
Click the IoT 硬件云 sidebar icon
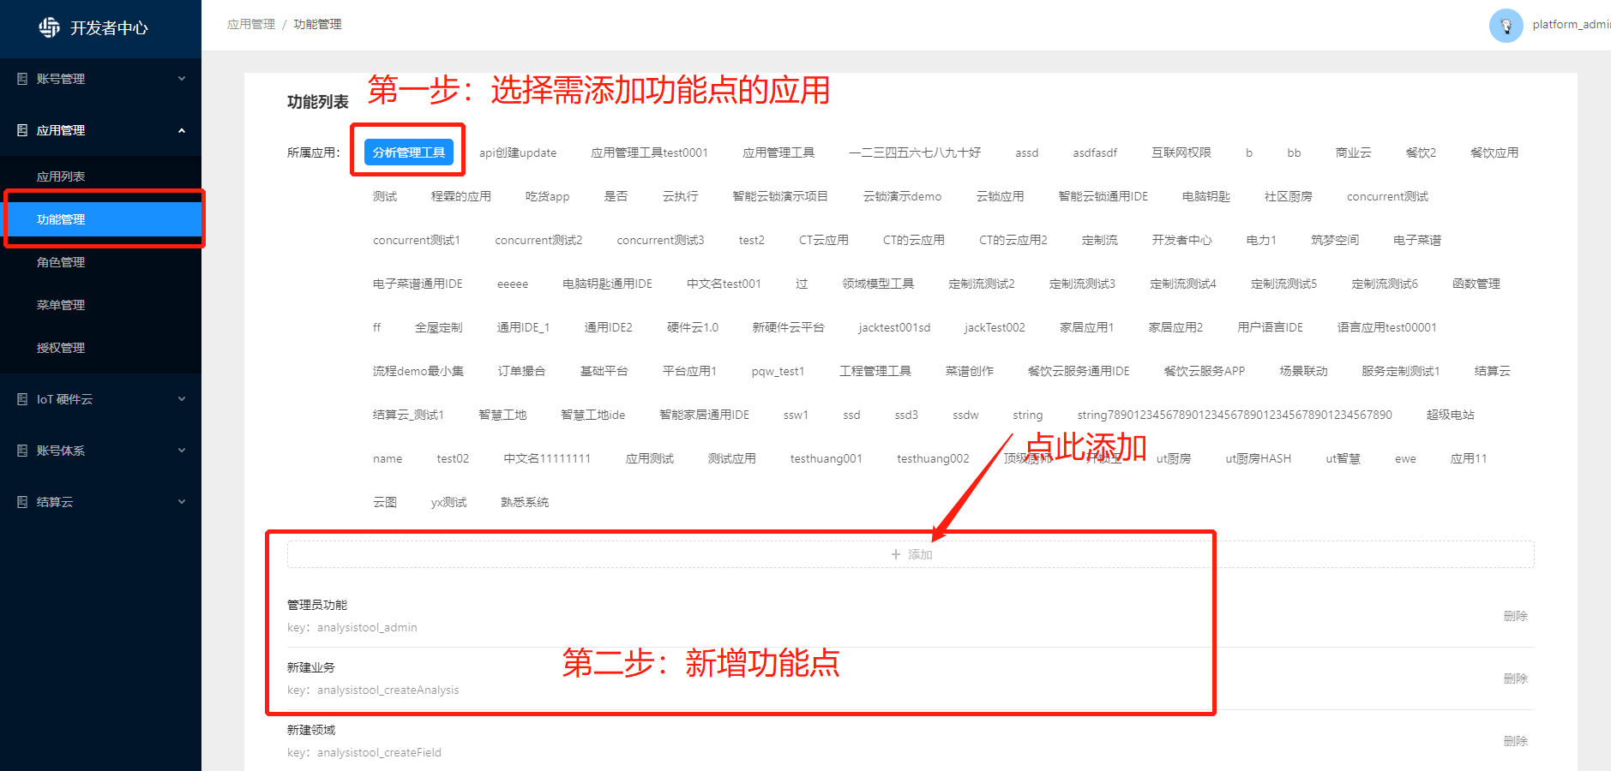click(22, 399)
